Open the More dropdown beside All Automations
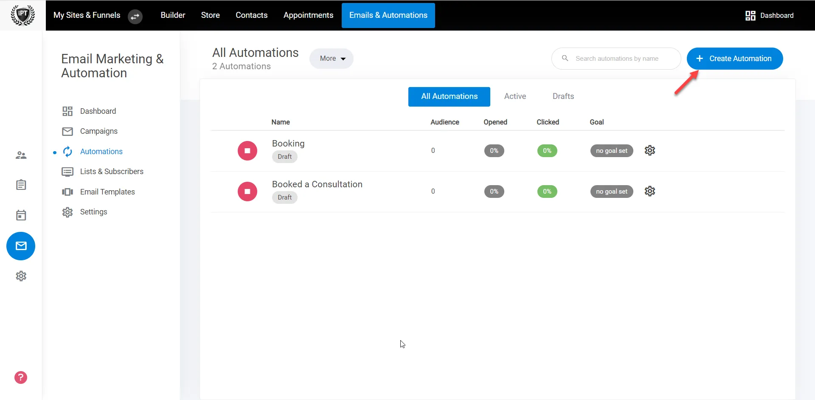This screenshot has height=400, width=815. [x=332, y=58]
